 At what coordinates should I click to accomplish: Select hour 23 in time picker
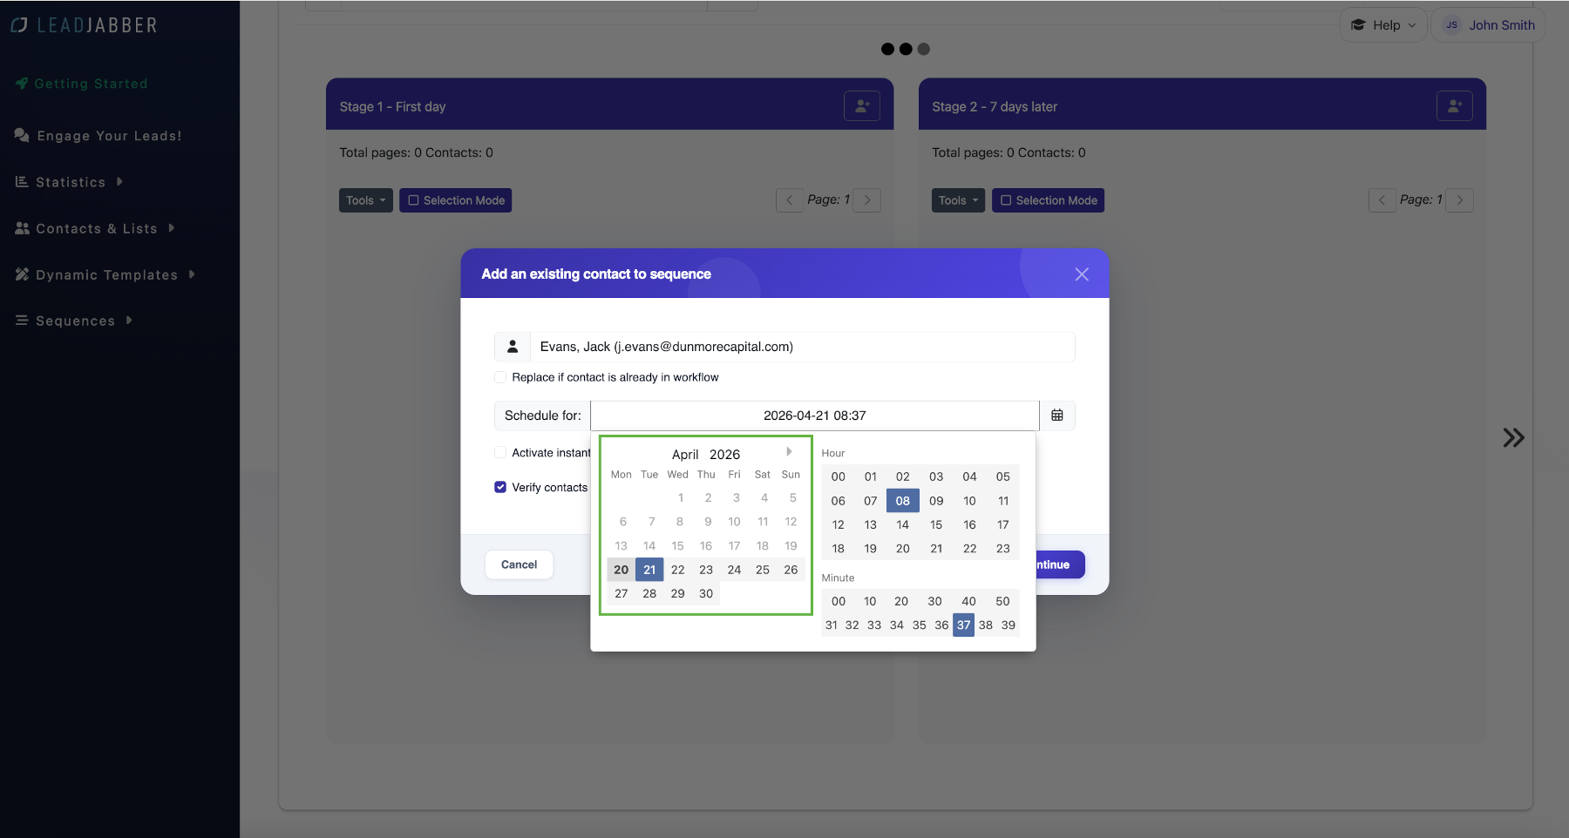pyautogui.click(x=1003, y=549)
